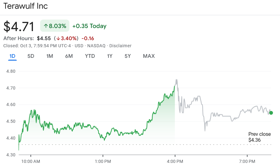Select the YTD range tab

pos(90,56)
